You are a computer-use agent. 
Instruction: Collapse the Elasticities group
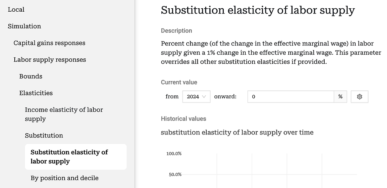[36, 93]
